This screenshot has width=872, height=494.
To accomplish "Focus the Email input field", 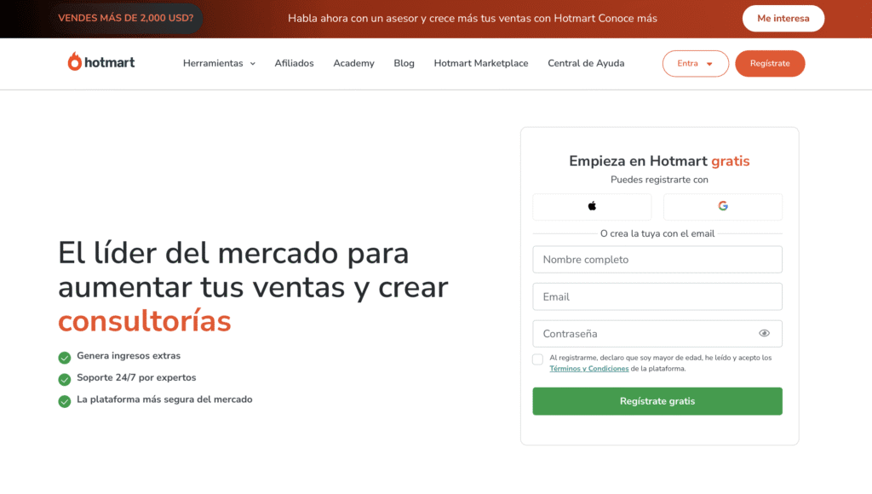I will point(657,296).
